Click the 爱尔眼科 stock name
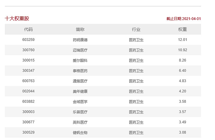The width and height of the screenshot is (215, 140). click(80, 60)
